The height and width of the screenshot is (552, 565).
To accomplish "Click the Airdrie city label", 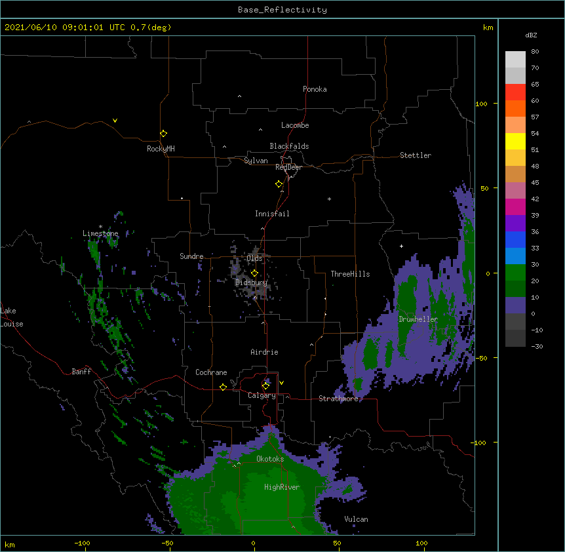I will pyautogui.click(x=264, y=352).
